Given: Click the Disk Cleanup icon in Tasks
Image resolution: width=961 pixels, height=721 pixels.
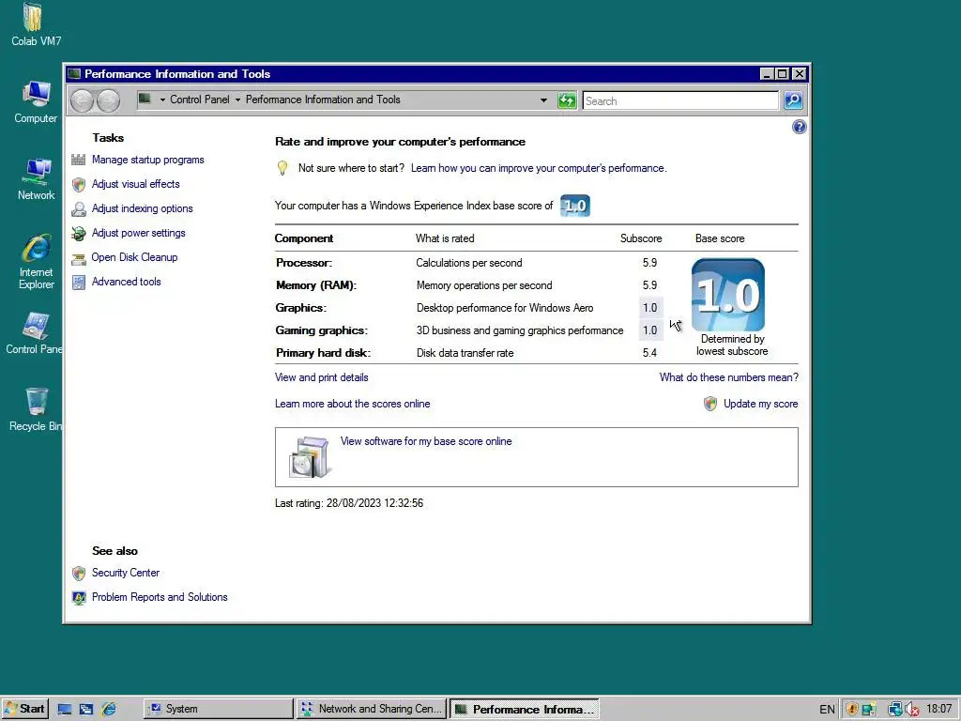Looking at the screenshot, I should [x=79, y=258].
